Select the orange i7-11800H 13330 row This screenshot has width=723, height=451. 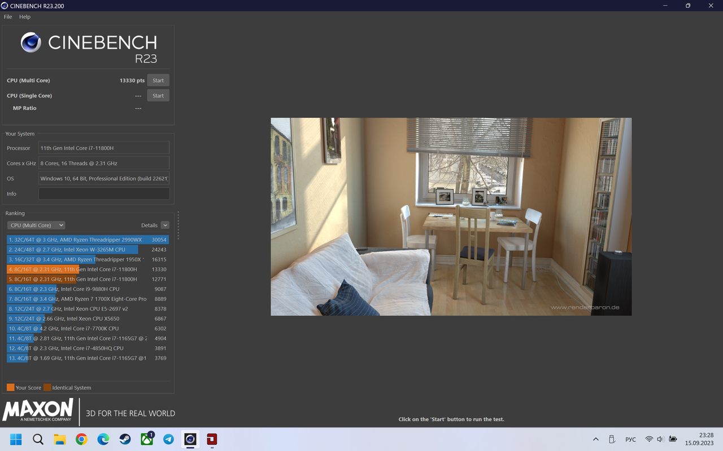88,269
